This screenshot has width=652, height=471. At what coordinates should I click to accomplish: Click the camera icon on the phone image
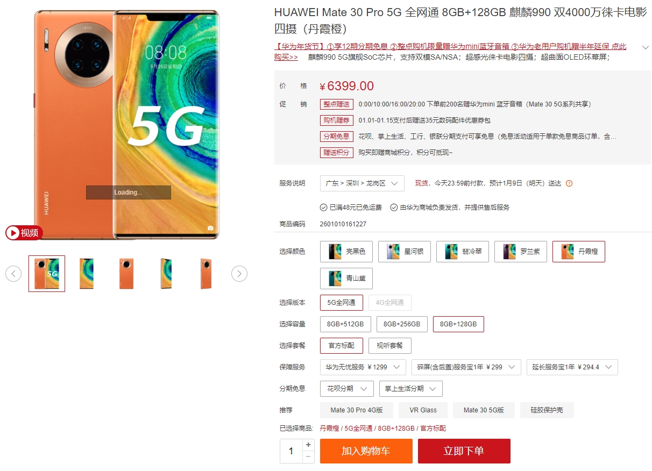(x=210, y=228)
